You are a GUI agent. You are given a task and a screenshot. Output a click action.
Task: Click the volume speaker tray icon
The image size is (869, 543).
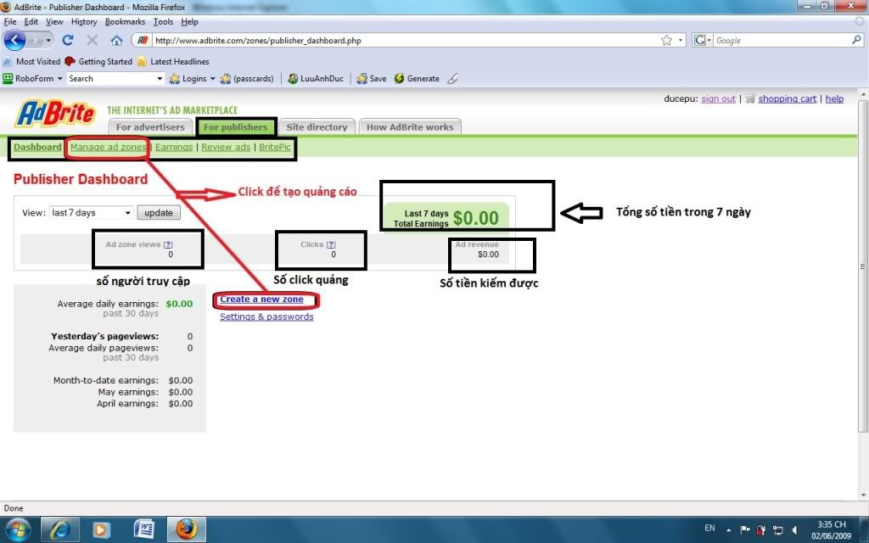click(x=794, y=529)
